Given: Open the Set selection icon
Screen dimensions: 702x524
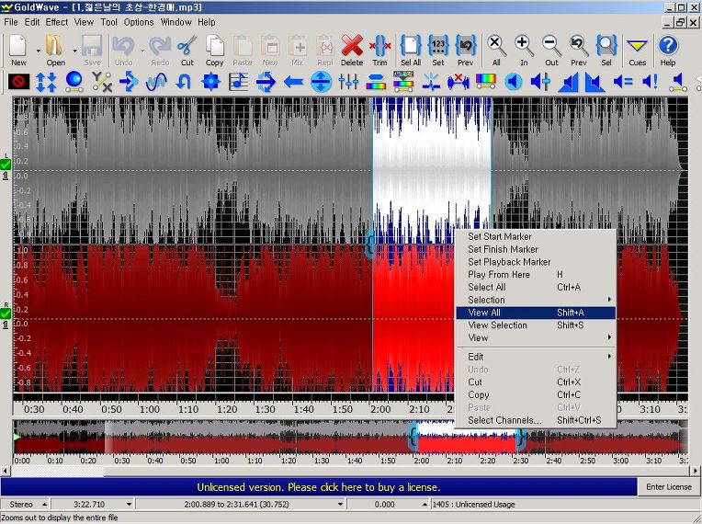Looking at the screenshot, I should pos(438,51).
